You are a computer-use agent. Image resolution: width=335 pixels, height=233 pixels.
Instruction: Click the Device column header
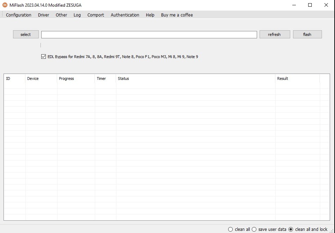tap(41, 78)
